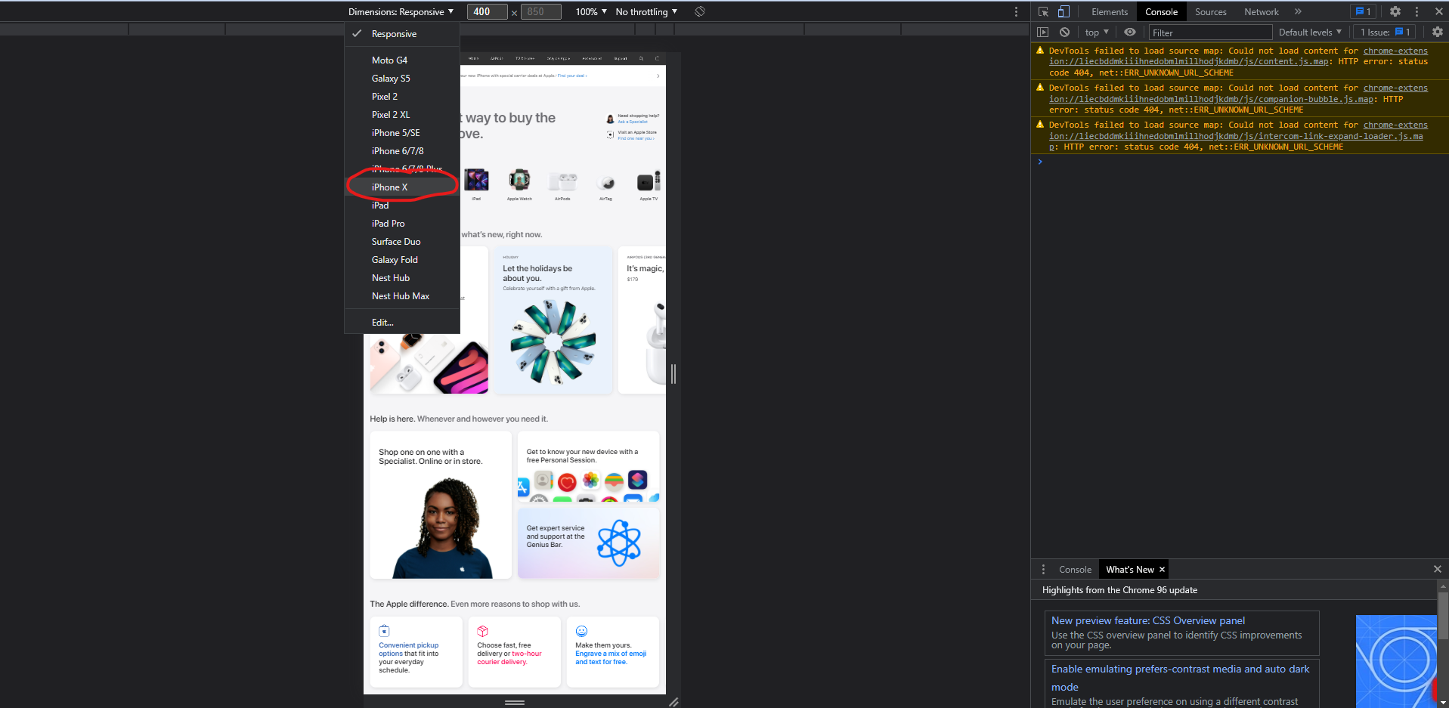Image resolution: width=1449 pixels, height=708 pixels.
Task: Select Surface Duo from device list
Action: (x=402, y=242)
